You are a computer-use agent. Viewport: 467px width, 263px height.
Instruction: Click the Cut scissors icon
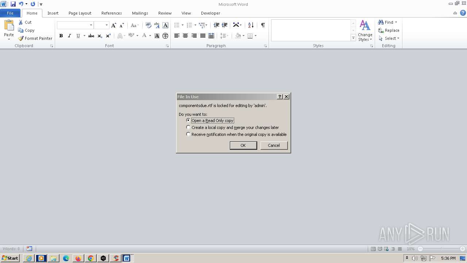tap(21, 22)
